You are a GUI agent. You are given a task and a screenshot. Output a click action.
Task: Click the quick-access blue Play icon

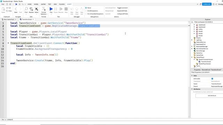[x=16, y=4]
